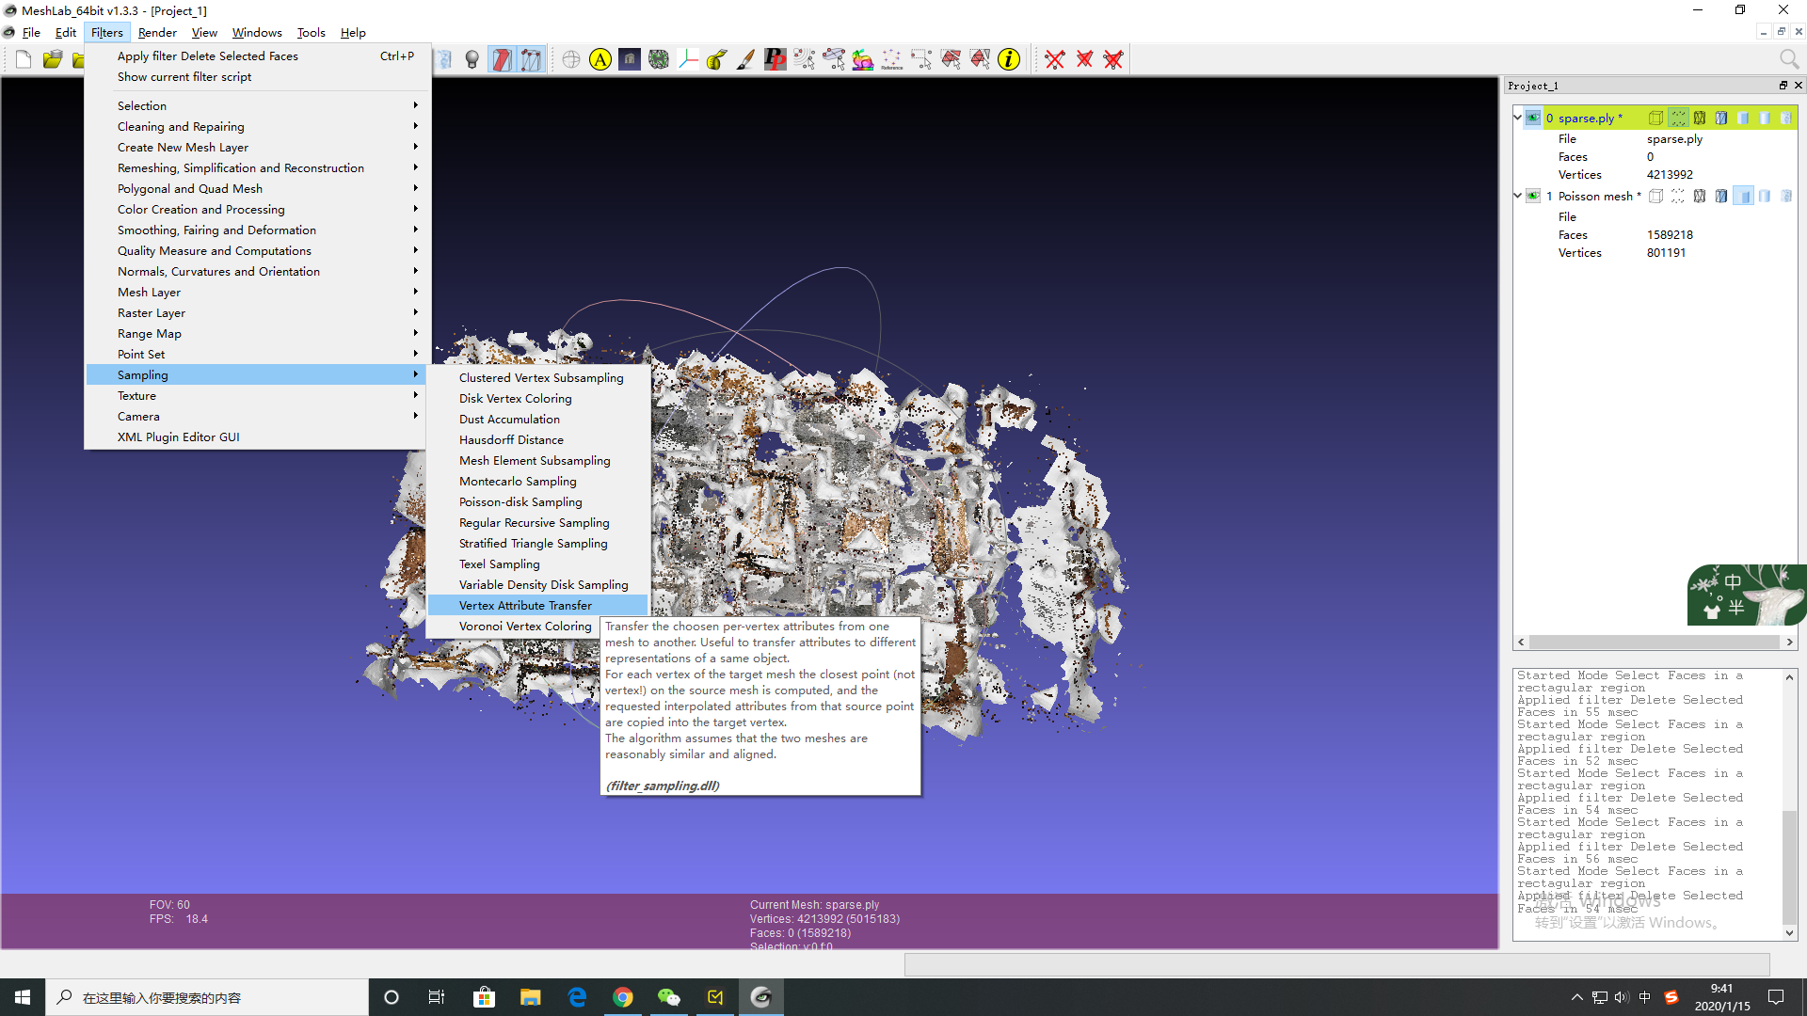Open the yellow info 'i' tool
The image size is (1807, 1016).
point(1009,60)
